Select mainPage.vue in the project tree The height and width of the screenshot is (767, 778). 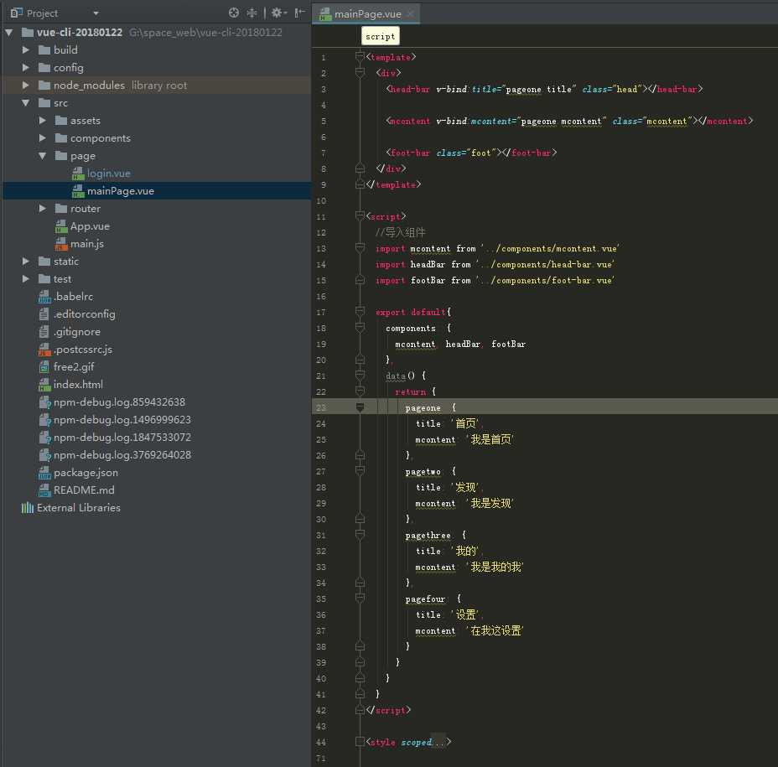click(121, 191)
